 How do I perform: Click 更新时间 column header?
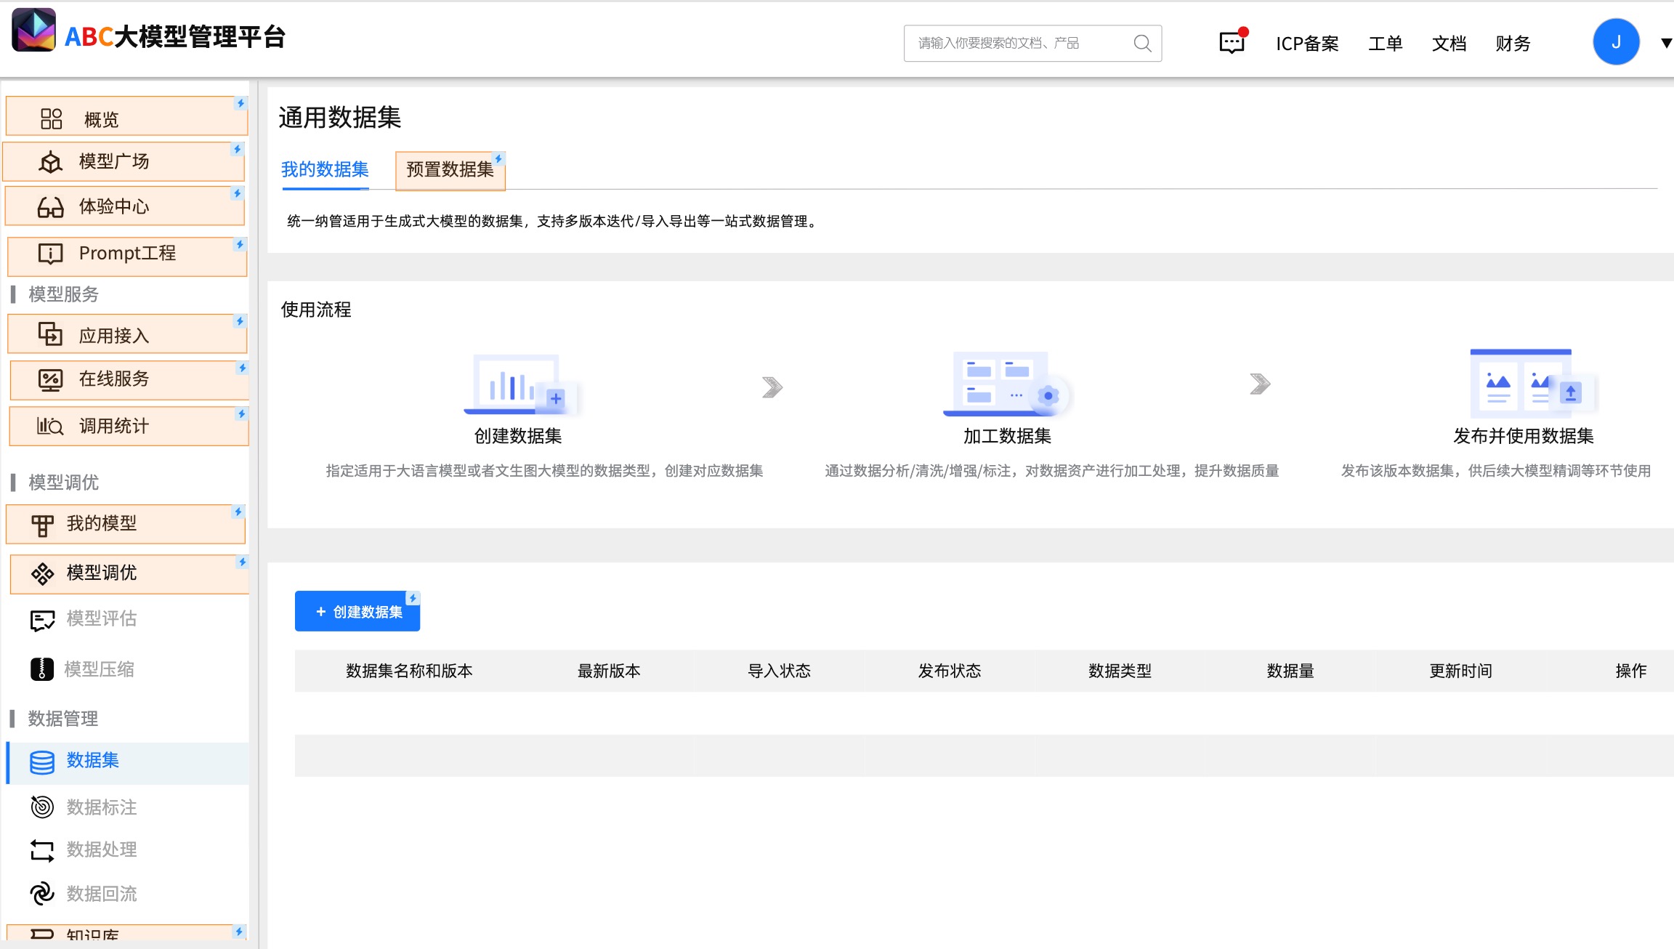click(x=1461, y=671)
